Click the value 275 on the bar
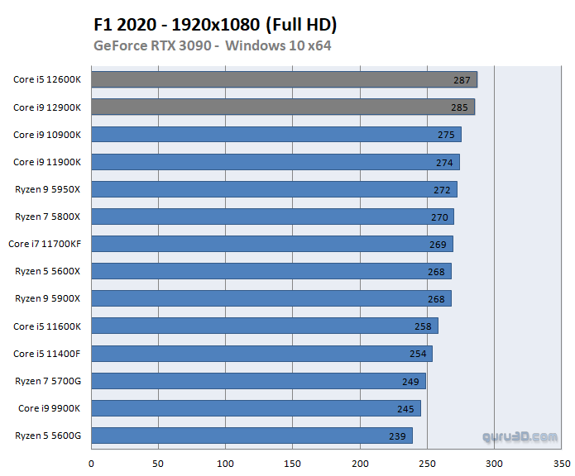This screenshot has height=476, width=575. 446,135
